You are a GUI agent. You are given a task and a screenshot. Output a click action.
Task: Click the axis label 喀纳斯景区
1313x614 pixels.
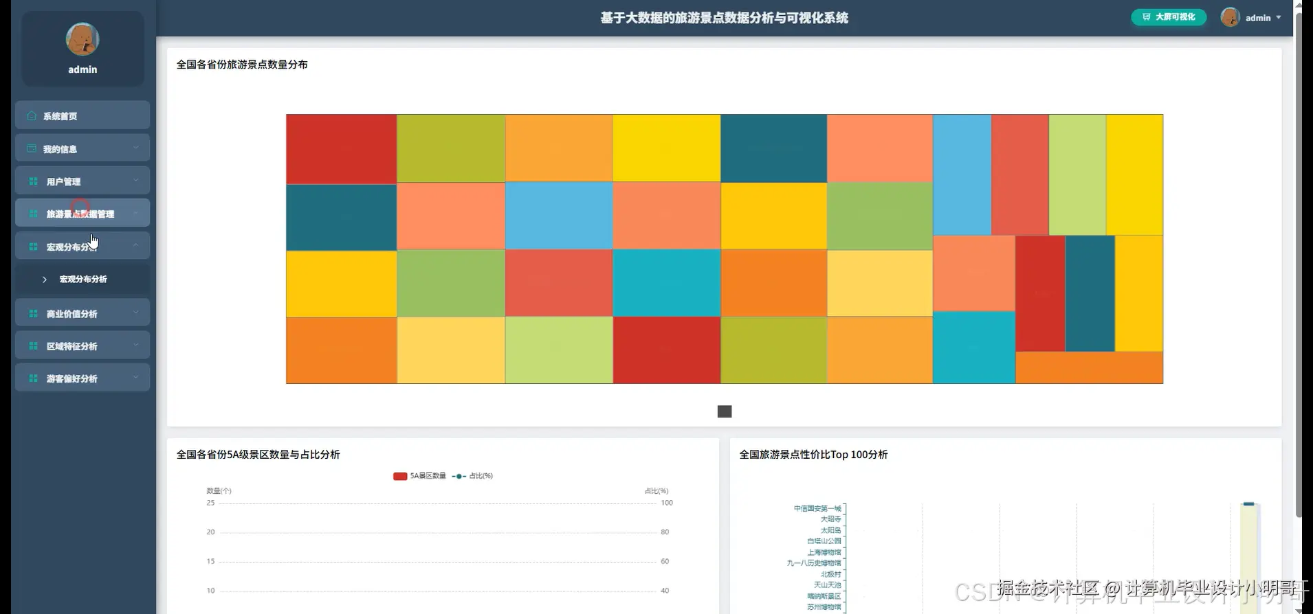(x=824, y=596)
